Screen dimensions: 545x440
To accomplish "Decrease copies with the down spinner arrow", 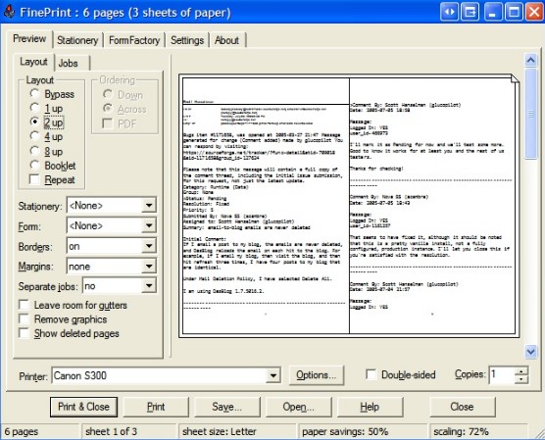I will [521, 379].
